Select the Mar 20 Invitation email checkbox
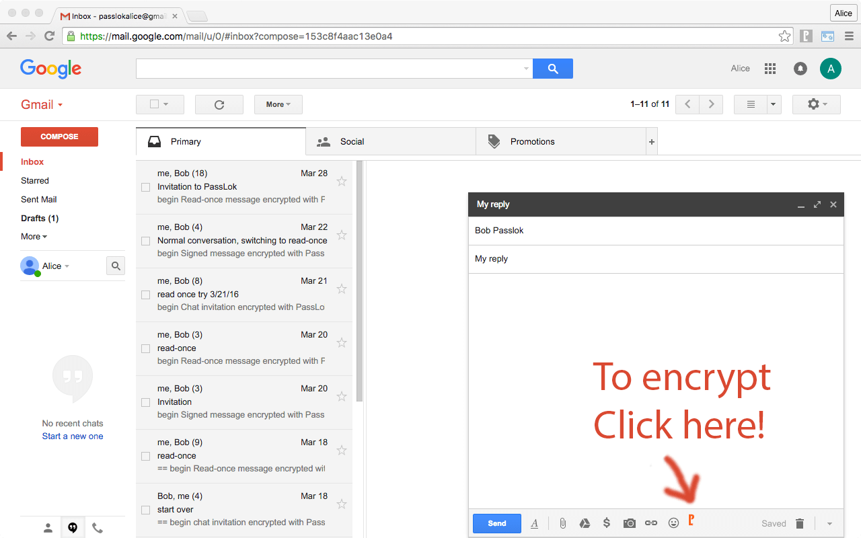 [x=145, y=402]
